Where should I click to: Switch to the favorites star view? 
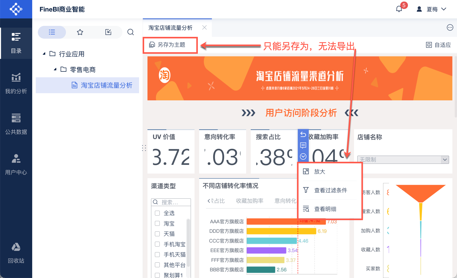tap(80, 32)
